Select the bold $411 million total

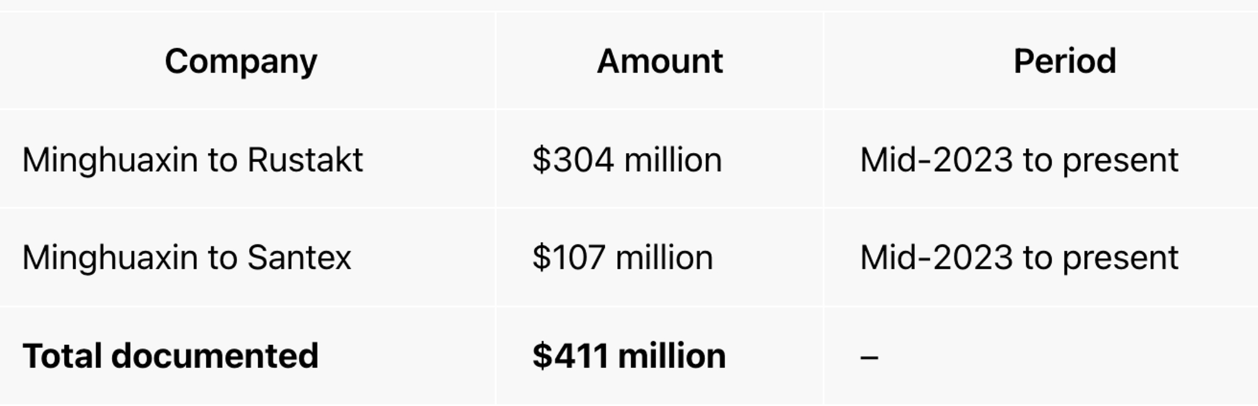coord(629,356)
